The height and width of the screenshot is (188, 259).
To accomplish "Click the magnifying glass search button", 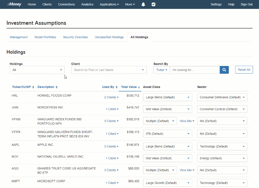I will pyautogui.click(x=224, y=70).
